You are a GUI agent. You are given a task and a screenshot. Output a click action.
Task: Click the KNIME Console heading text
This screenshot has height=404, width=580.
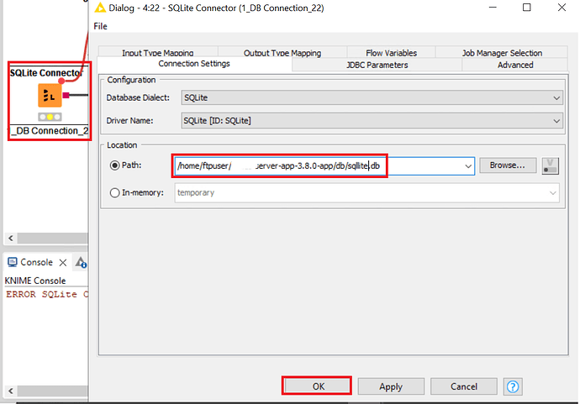35,281
